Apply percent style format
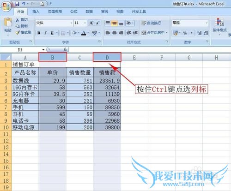This screenshot has width=231, height=191. (x=185, y=33)
